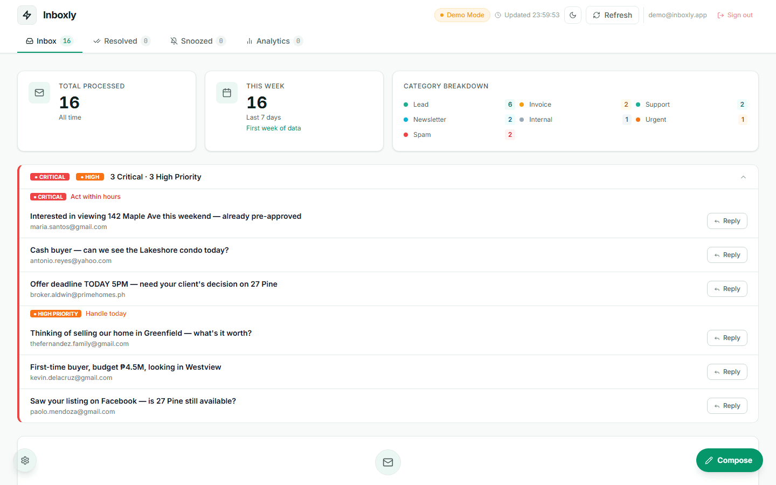Click the Inbox count badge 16
The width and height of the screenshot is (776, 485).
(x=67, y=41)
